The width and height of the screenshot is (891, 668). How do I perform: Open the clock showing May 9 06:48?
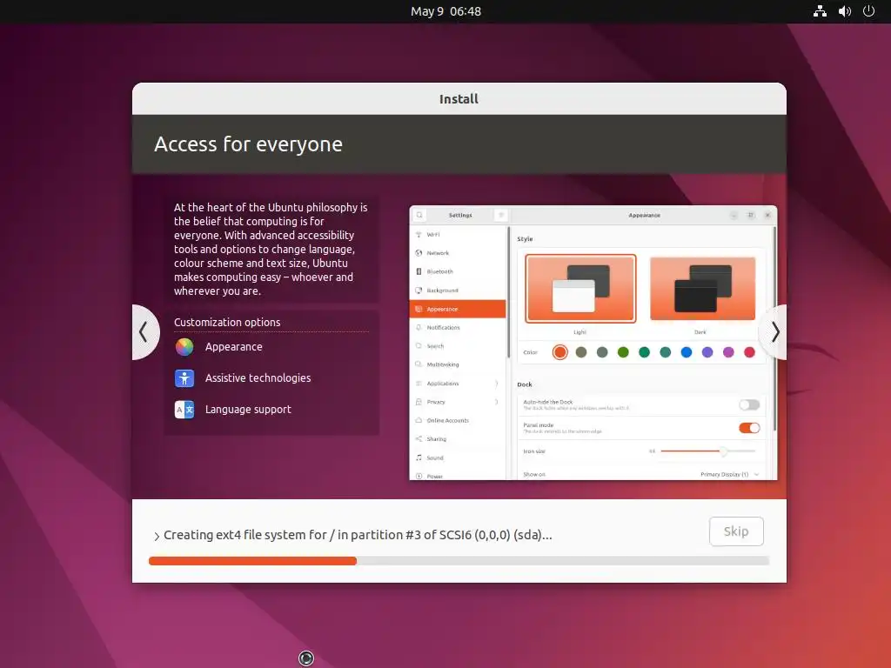pos(445,11)
